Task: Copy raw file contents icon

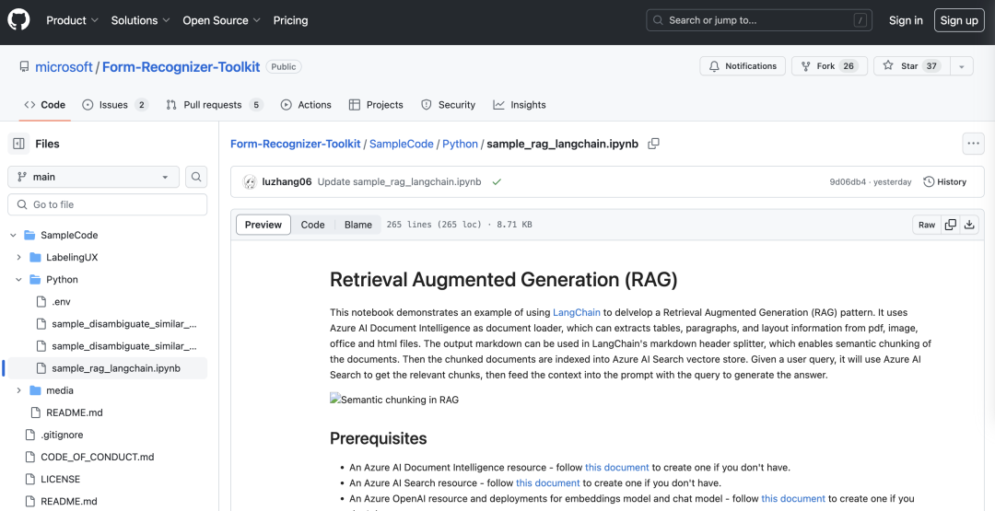Action: 950,225
